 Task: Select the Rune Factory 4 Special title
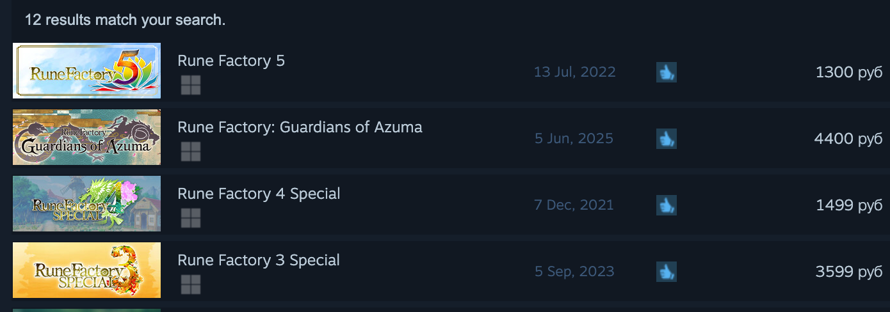point(259,194)
